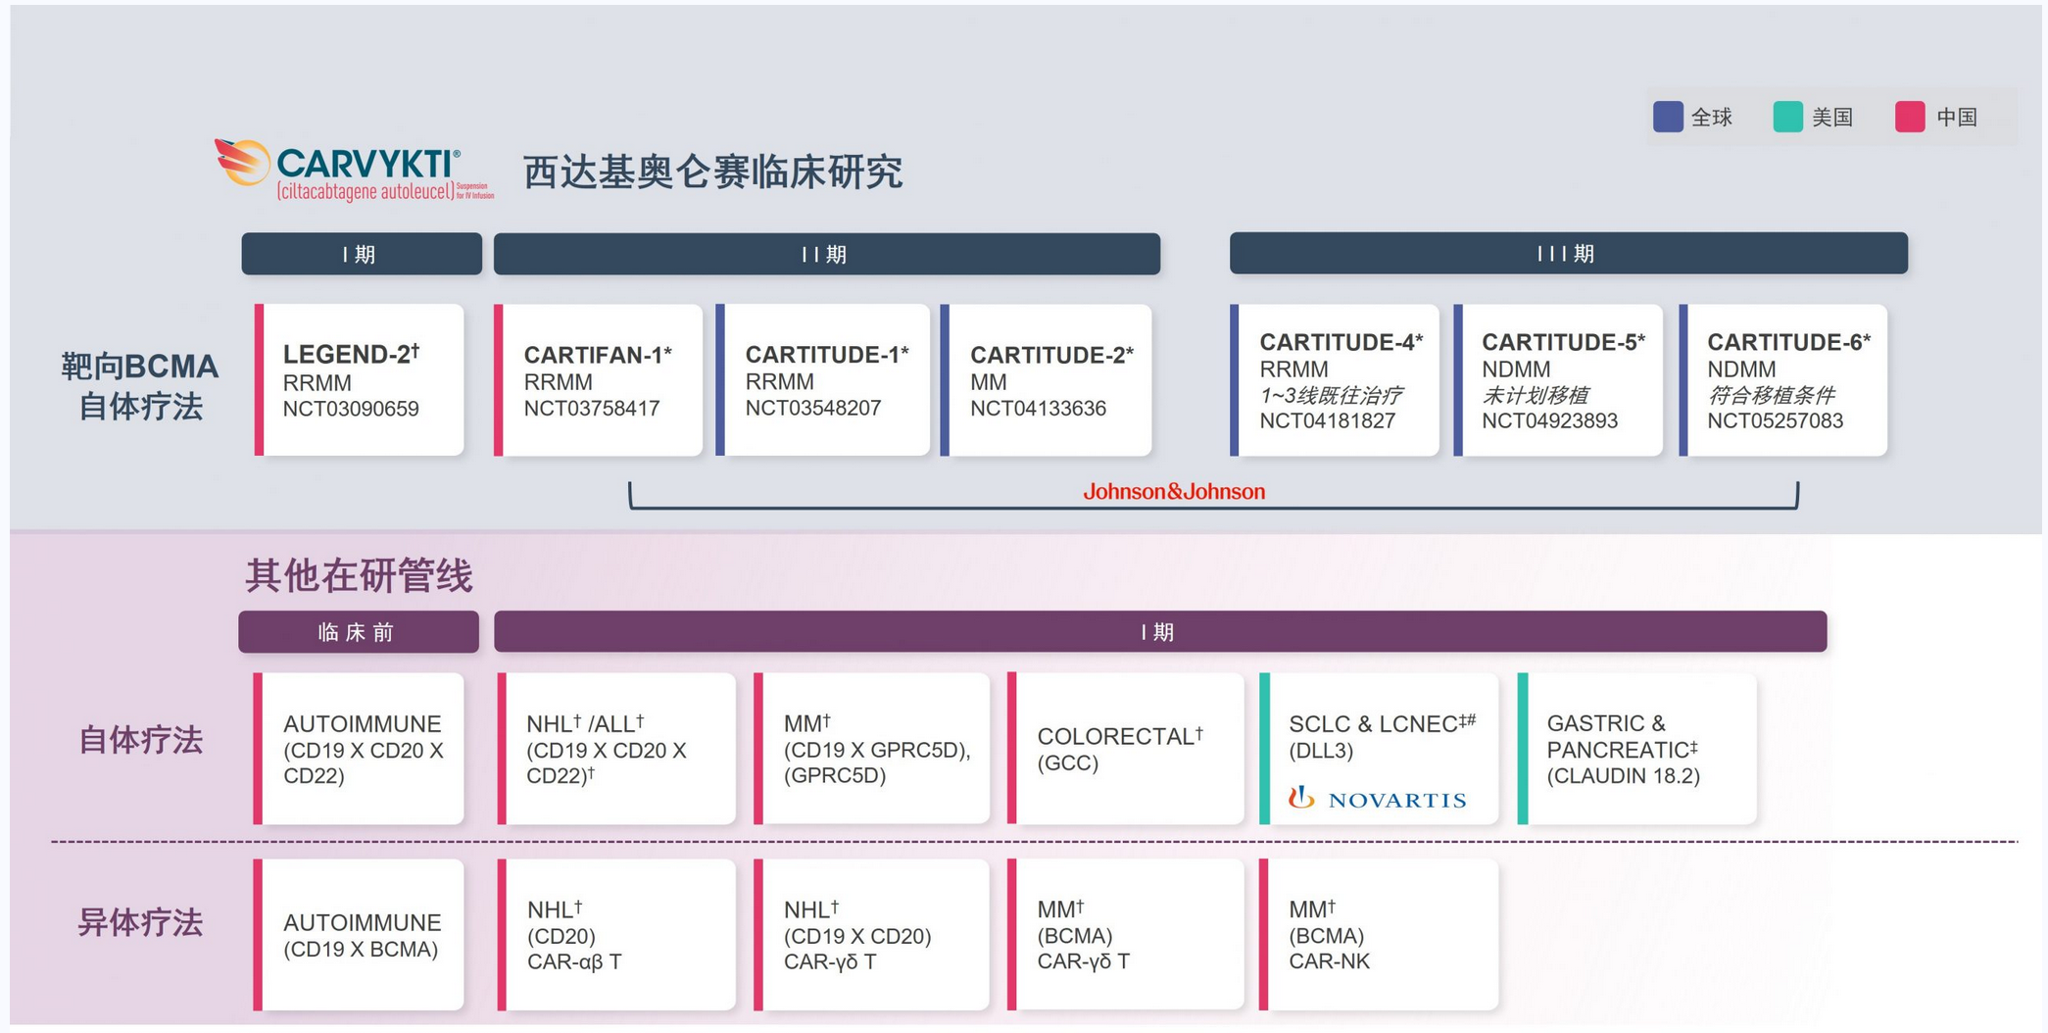Click the Johnson&Johnson logo text
The width and height of the screenshot is (2048, 1033).
point(1174,492)
